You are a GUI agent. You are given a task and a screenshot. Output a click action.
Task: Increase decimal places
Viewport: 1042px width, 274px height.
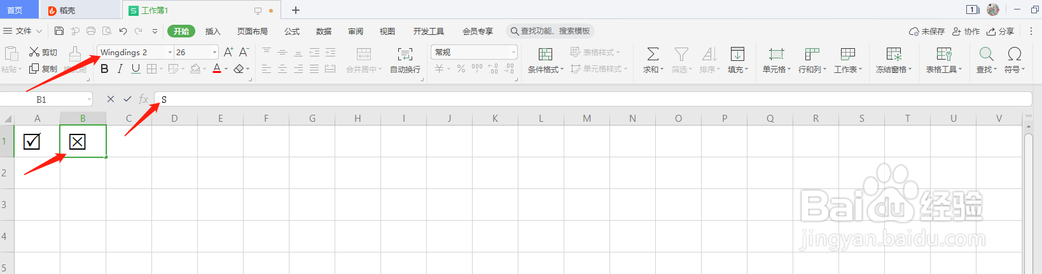(493, 68)
